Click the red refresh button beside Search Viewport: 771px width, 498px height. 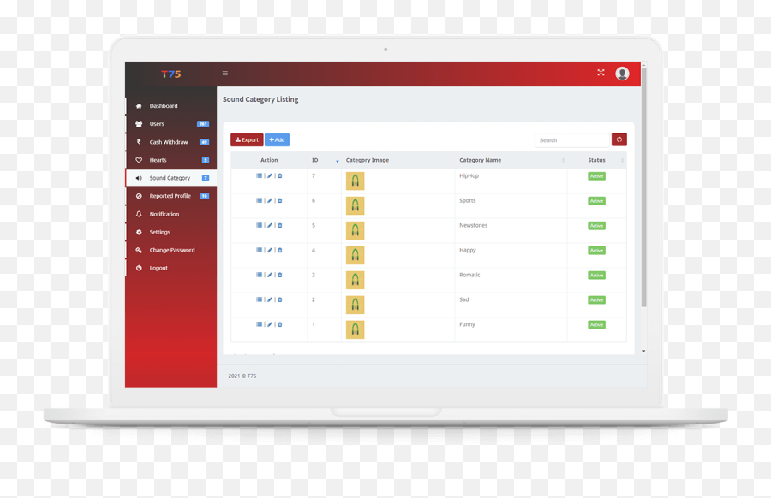tap(619, 139)
